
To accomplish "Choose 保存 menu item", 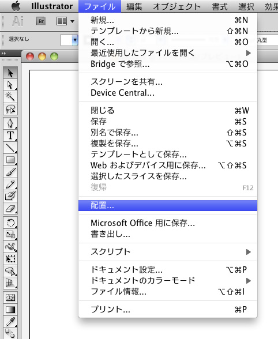I will click(x=168, y=122).
